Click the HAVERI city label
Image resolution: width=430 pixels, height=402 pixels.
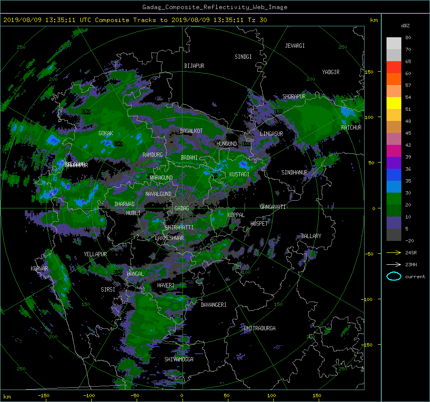(166, 285)
